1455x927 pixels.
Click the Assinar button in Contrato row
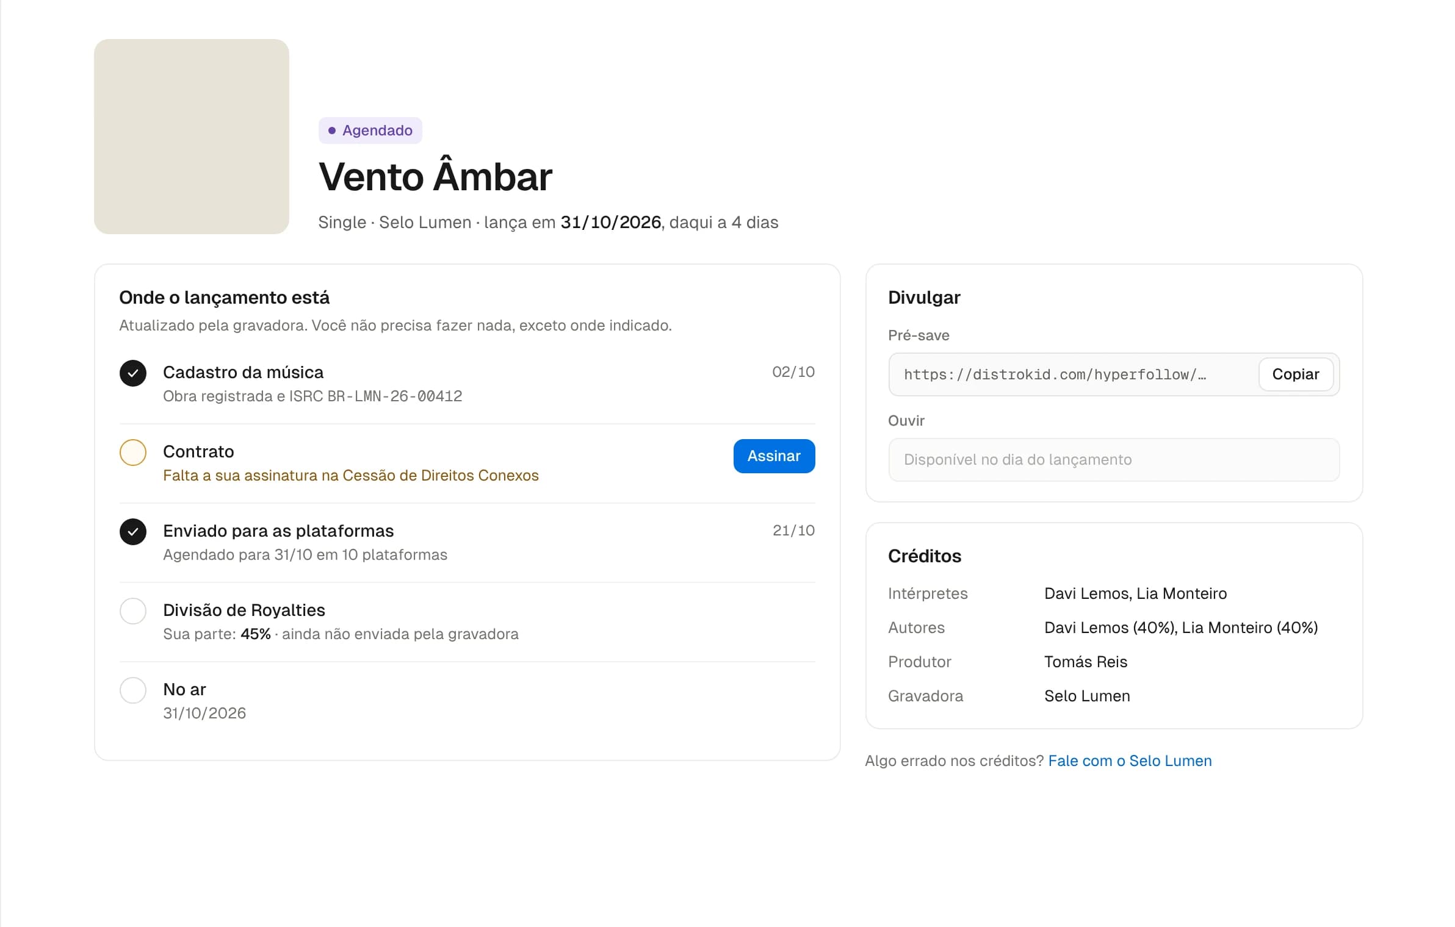pyautogui.click(x=774, y=456)
